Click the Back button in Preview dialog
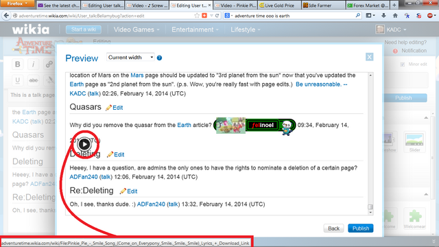This screenshot has width=439, height=247. (x=334, y=228)
